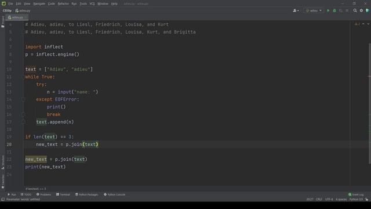Click the status message 'Parameter words unfilled'

click(x=23, y=199)
